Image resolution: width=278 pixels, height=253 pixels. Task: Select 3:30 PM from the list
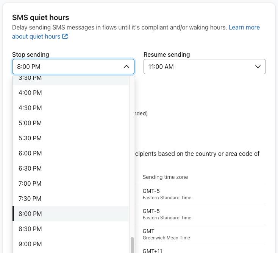(71, 81)
